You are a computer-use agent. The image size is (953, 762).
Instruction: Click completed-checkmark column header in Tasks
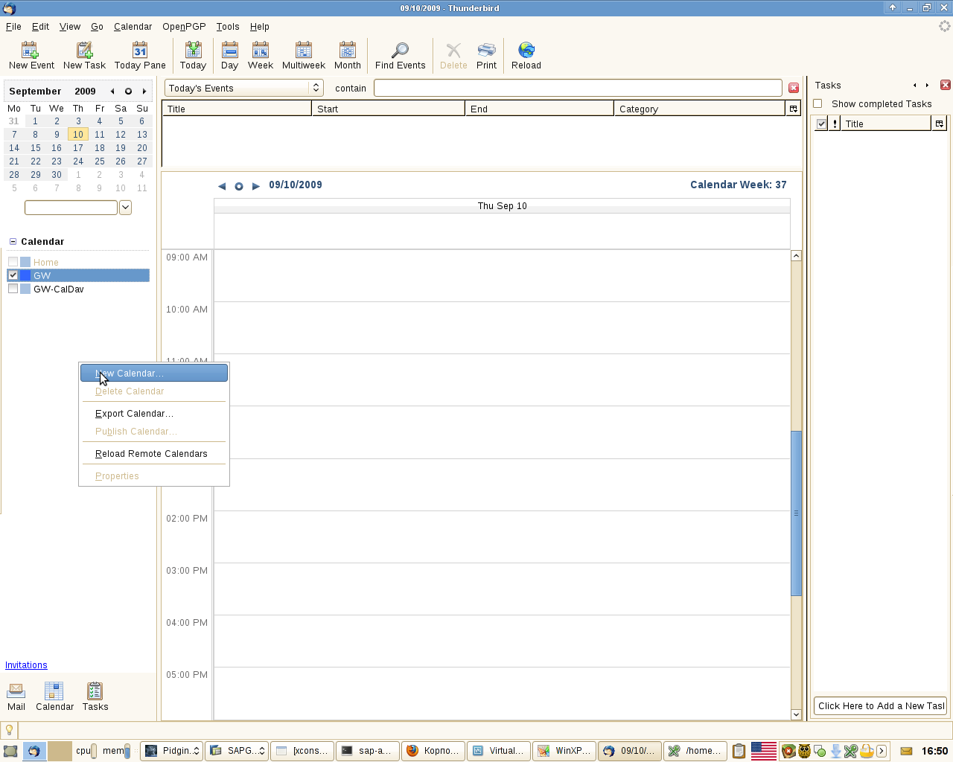[821, 124]
